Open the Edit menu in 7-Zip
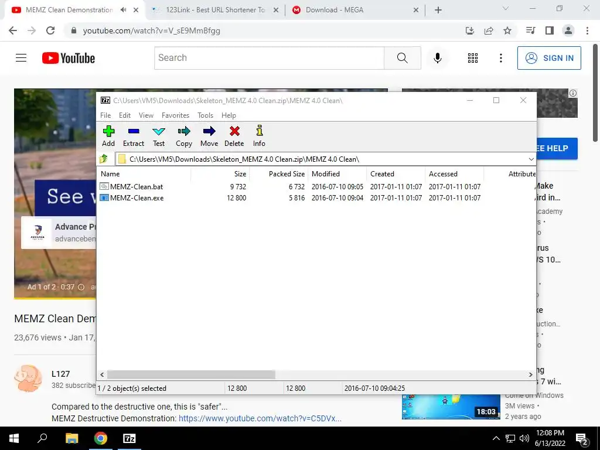 click(x=125, y=115)
